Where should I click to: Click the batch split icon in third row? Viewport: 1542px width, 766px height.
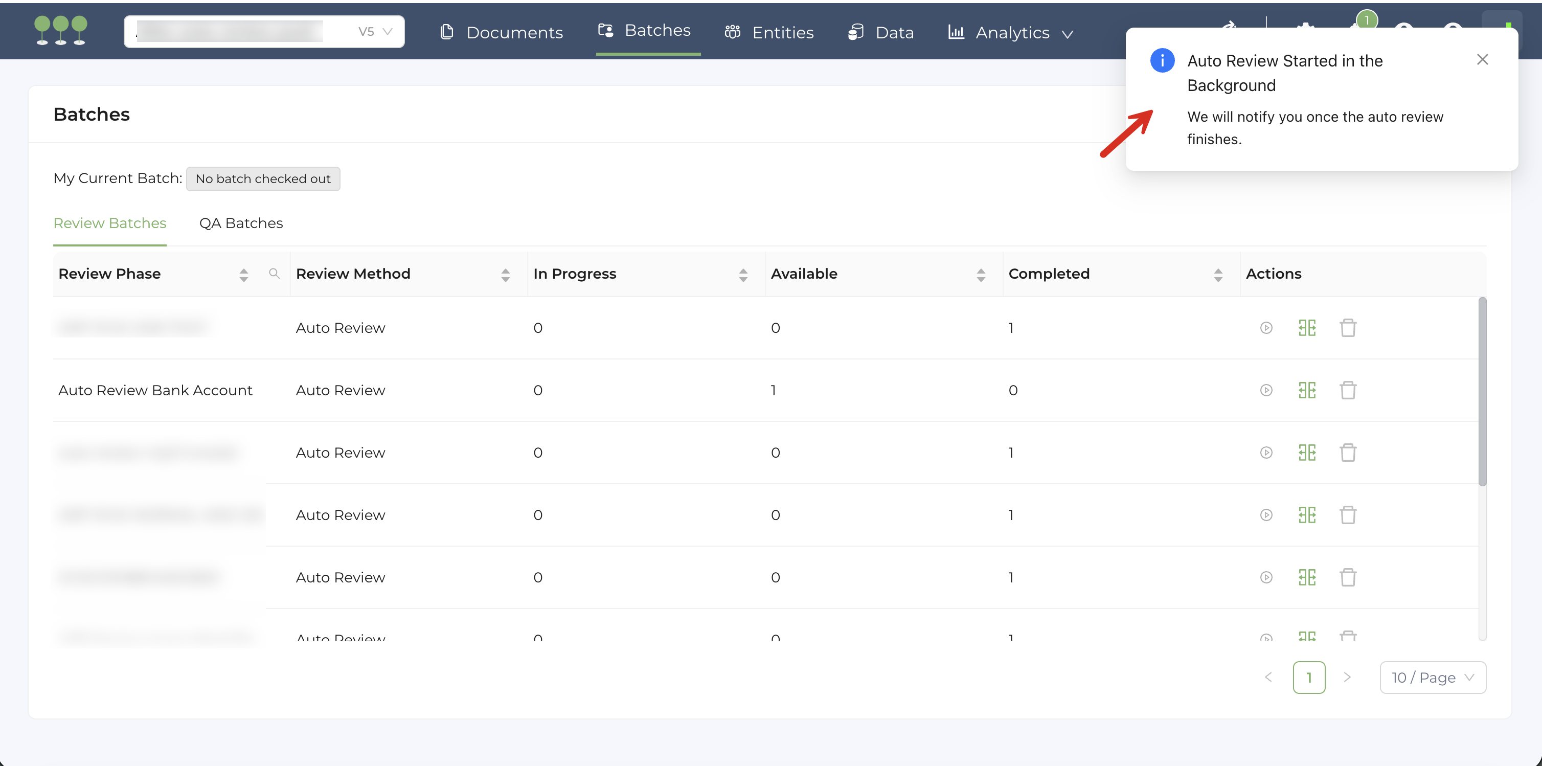[x=1307, y=453]
